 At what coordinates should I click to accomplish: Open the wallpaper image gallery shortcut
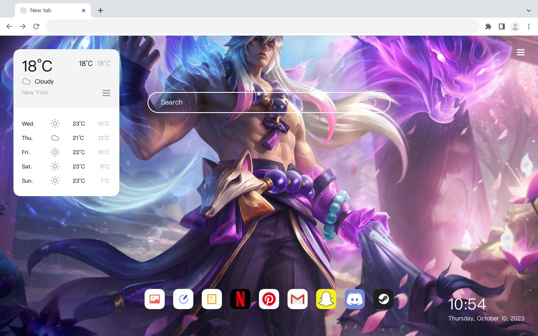click(155, 299)
